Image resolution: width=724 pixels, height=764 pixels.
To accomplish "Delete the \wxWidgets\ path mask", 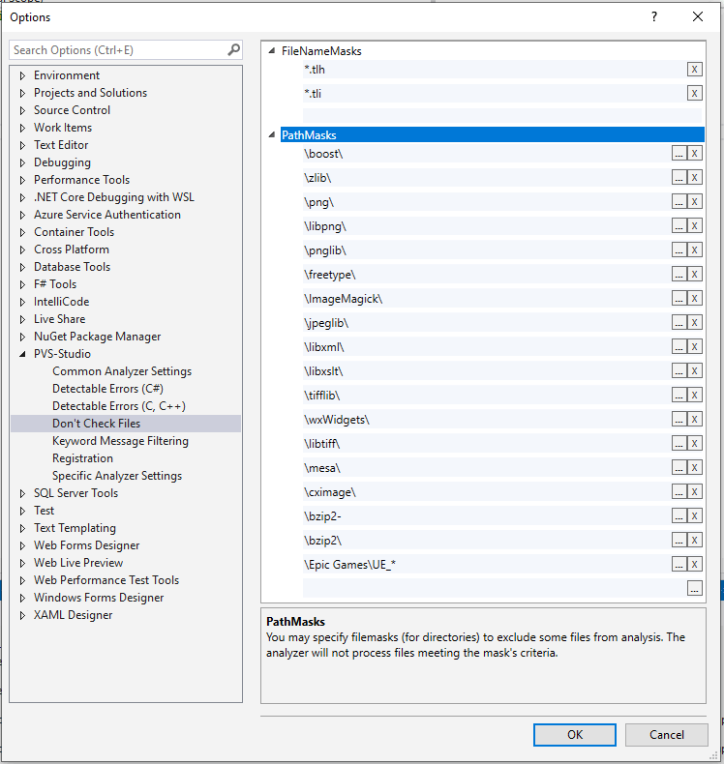I will 694,419.
